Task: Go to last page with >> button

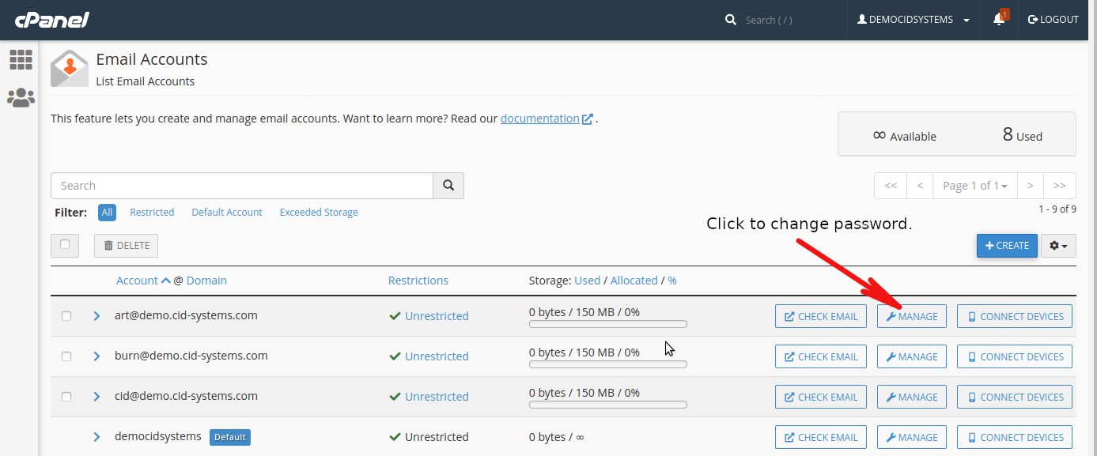Action: tap(1060, 186)
